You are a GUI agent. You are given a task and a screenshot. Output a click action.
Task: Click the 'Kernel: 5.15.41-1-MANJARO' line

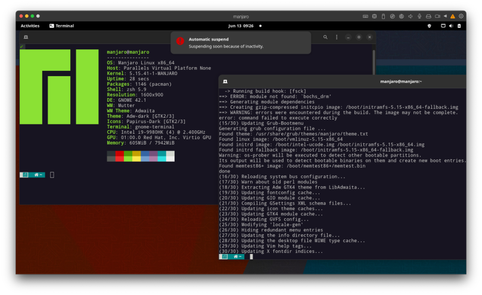coord(142,73)
